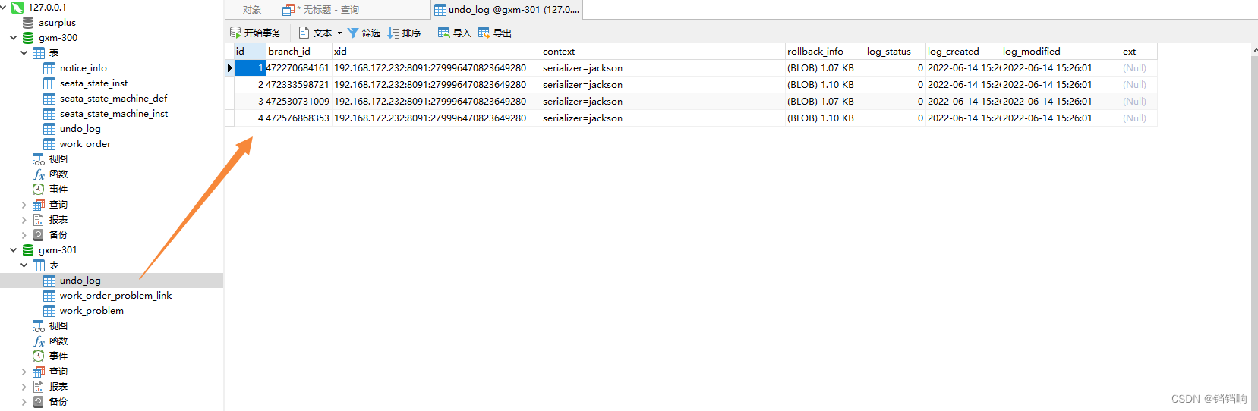Click gxm-300 备份 backup icon
1258x411 pixels.
coord(39,235)
